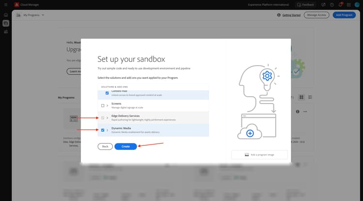Image resolution: width=363 pixels, height=201 pixels.
Task: Expand the Dynamic Media row
Action: click(x=107, y=130)
